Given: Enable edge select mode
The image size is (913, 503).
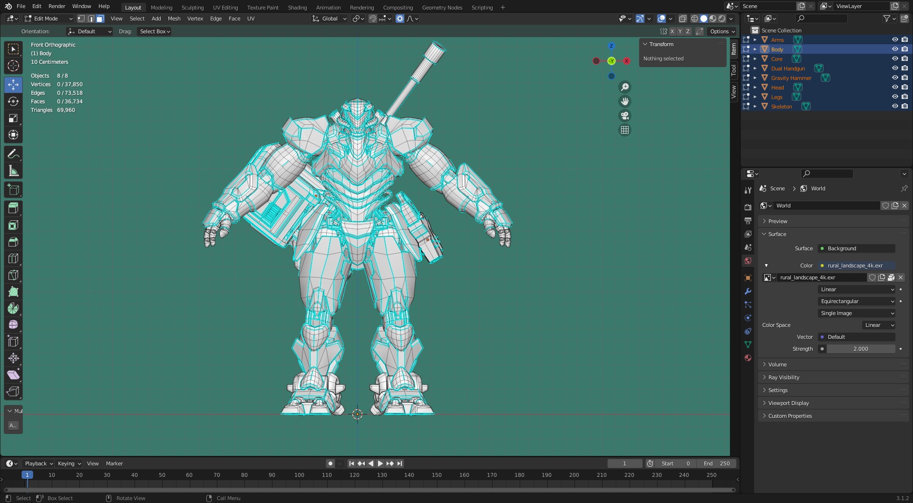Looking at the screenshot, I should pos(91,19).
